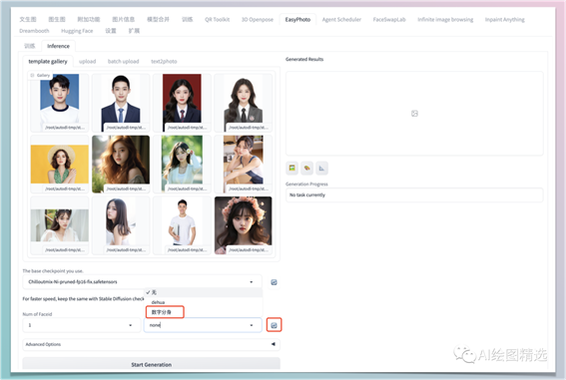This screenshot has width=566, height=380.
Task: Open the Num of Faceid dropdown
Action: point(81,325)
